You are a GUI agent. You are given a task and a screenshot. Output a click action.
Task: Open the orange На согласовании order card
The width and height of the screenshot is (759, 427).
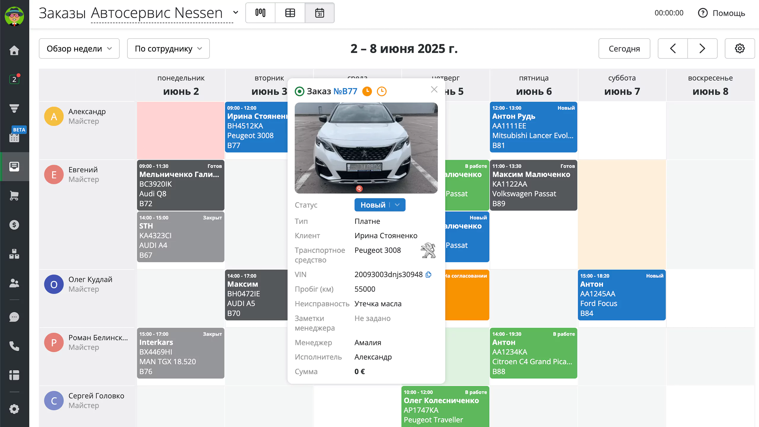(x=467, y=295)
